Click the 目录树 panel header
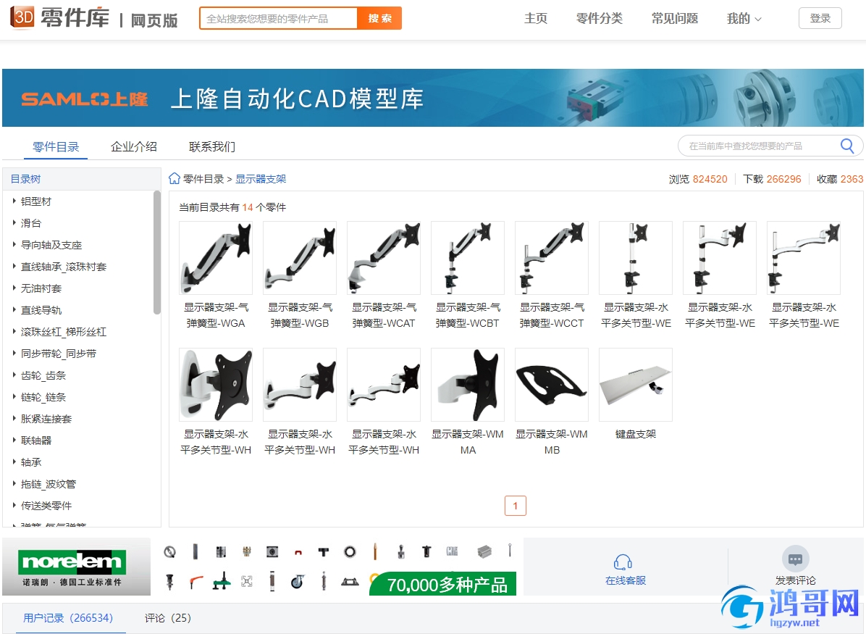This screenshot has width=866, height=634. point(82,179)
